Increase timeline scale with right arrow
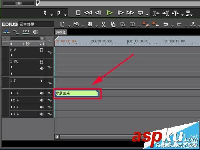 point(44,44)
